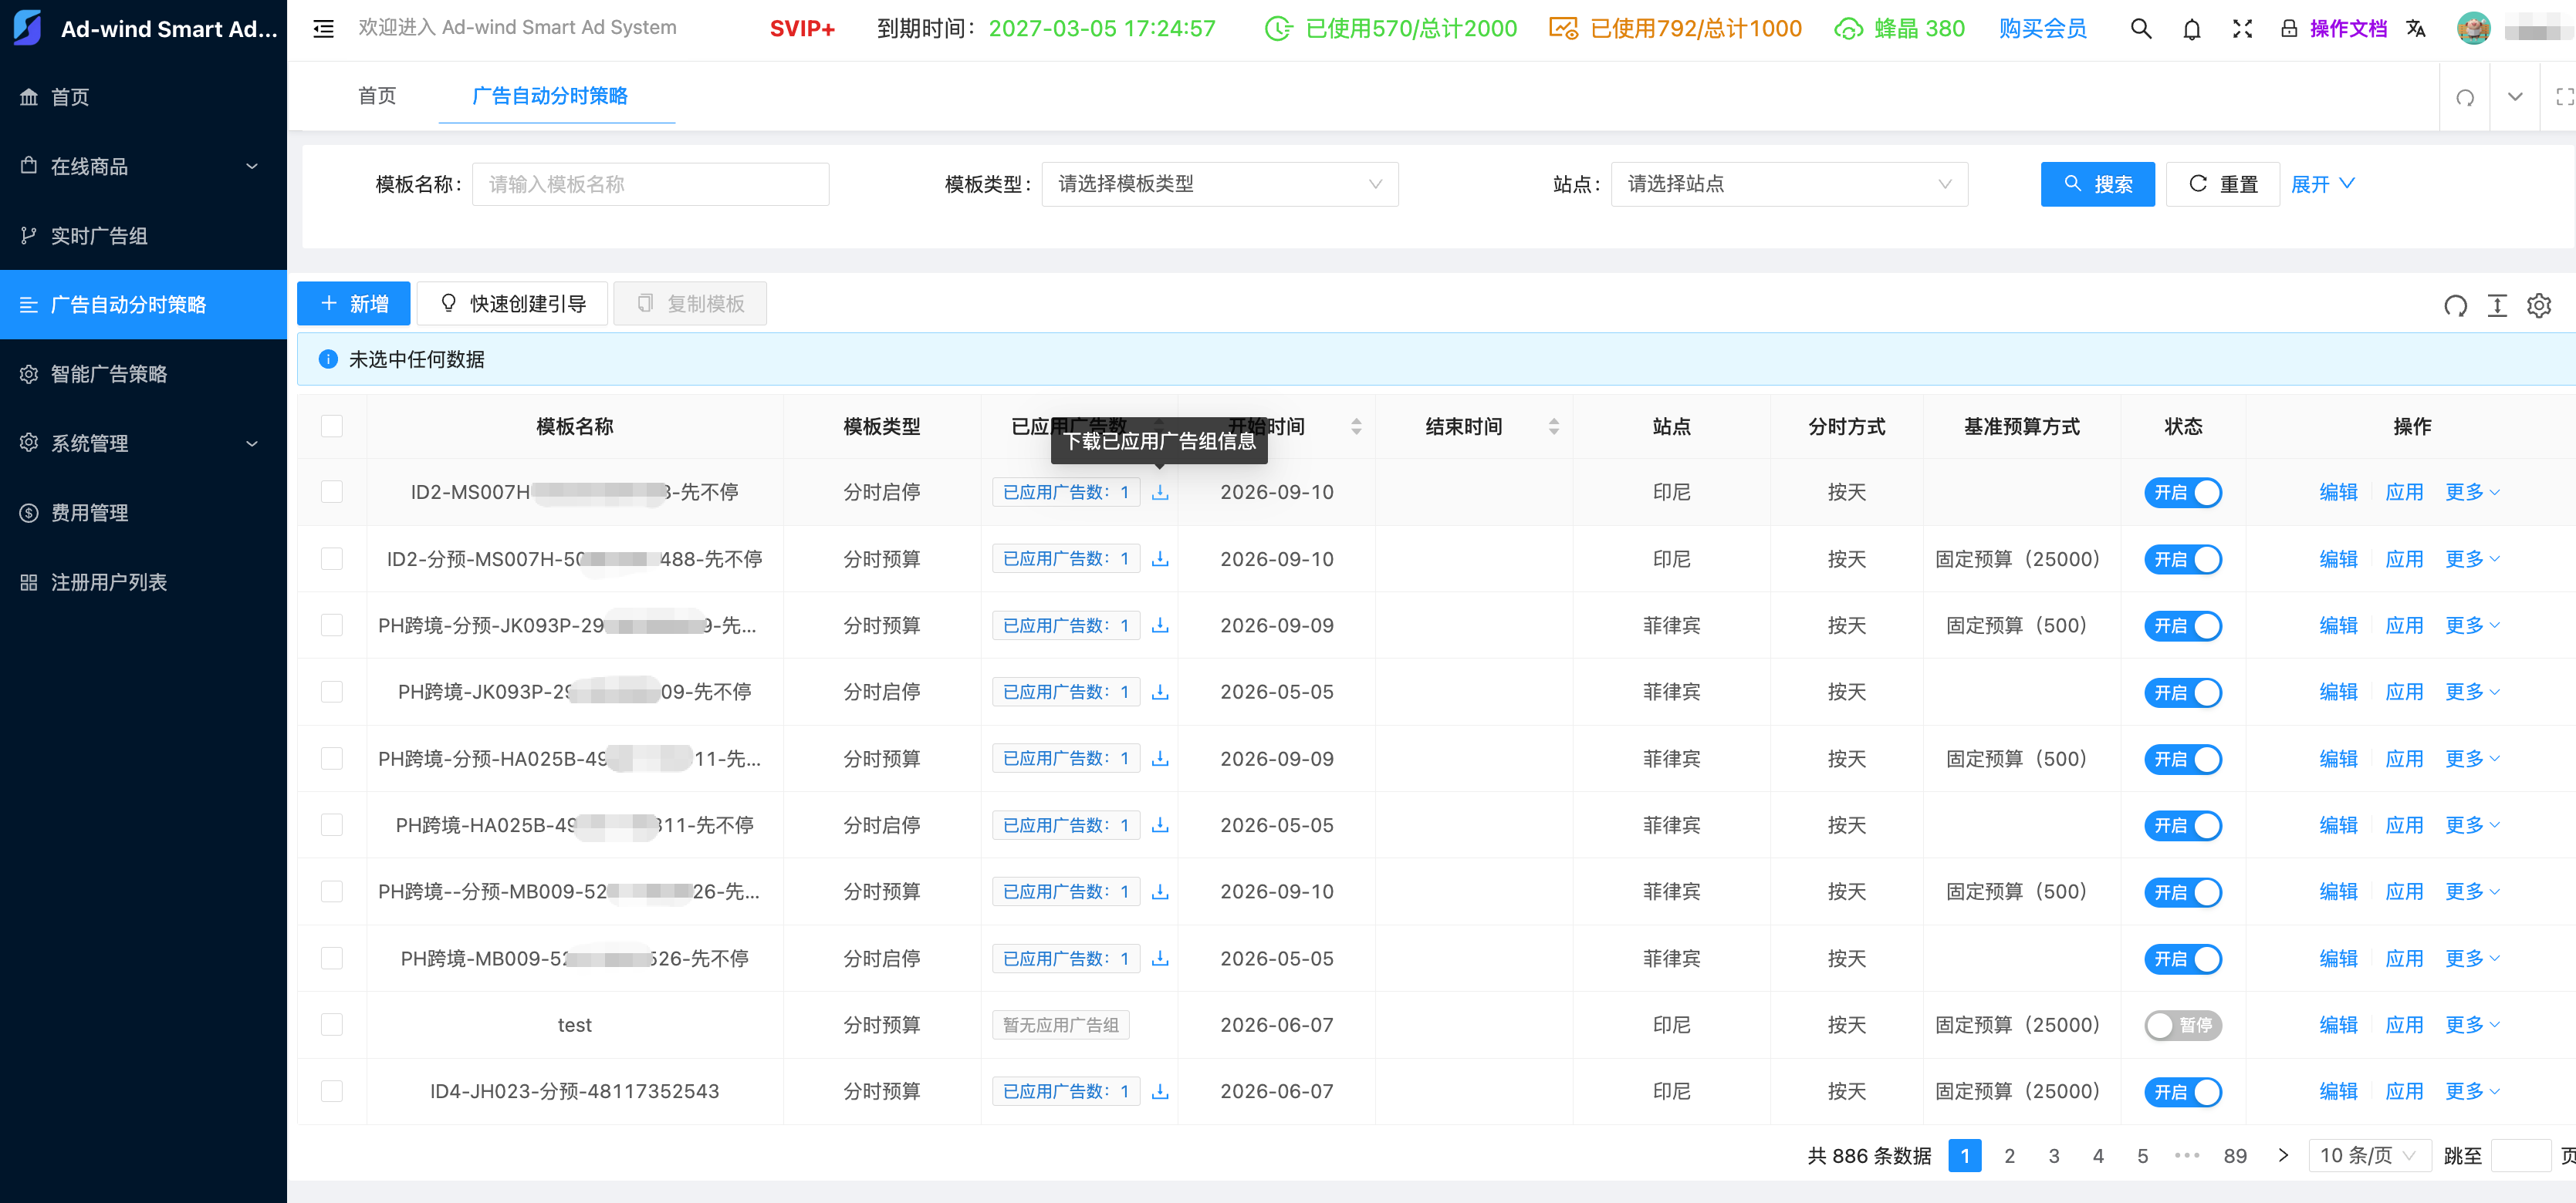
Task: Expand more search filters 展开
Action: click(x=2322, y=185)
